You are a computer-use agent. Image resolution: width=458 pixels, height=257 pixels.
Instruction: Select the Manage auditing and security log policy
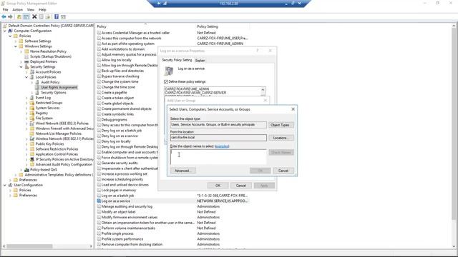click(x=127, y=206)
